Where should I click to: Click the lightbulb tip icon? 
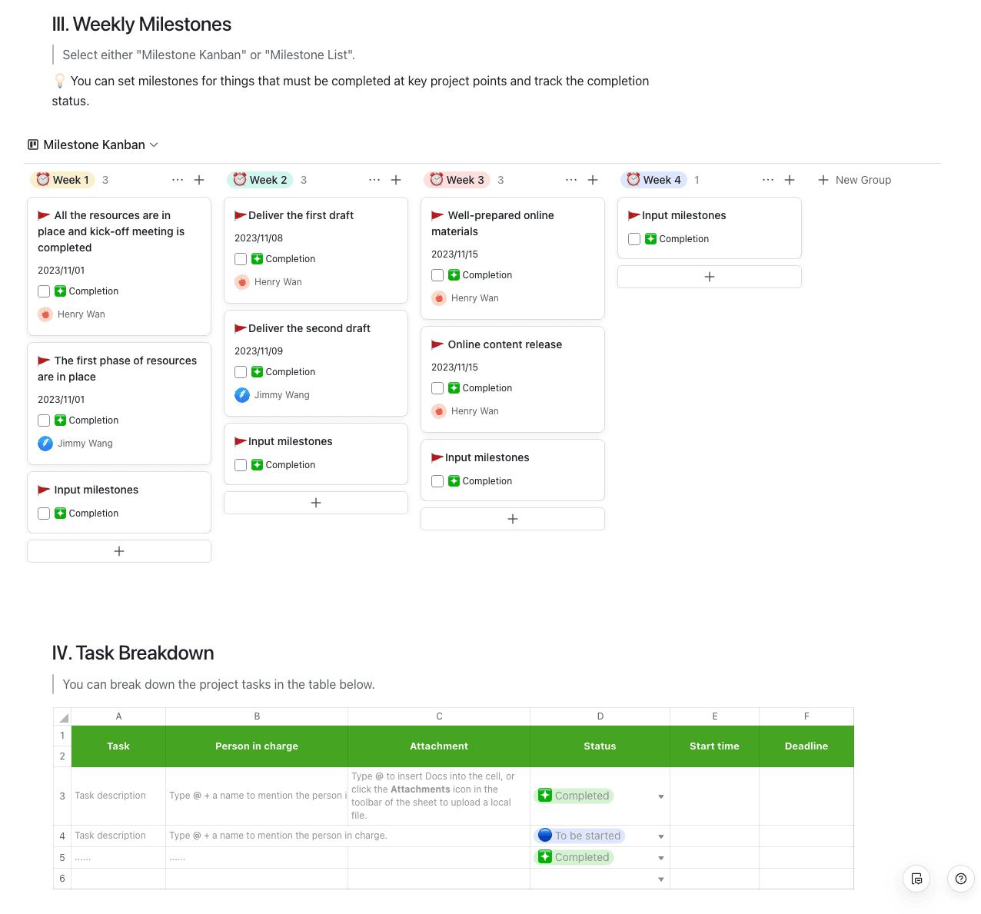pyautogui.click(x=60, y=81)
